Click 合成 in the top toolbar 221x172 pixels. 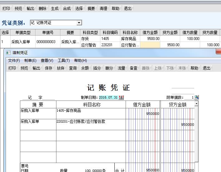pos(67,8)
